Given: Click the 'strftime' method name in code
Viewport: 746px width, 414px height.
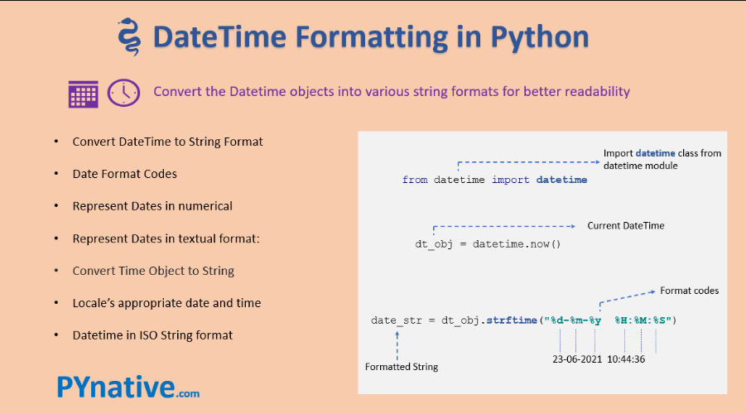Looking at the screenshot, I should pyautogui.click(x=512, y=320).
